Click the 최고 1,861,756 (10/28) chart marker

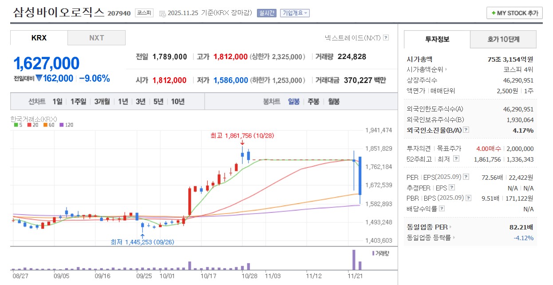(242, 135)
